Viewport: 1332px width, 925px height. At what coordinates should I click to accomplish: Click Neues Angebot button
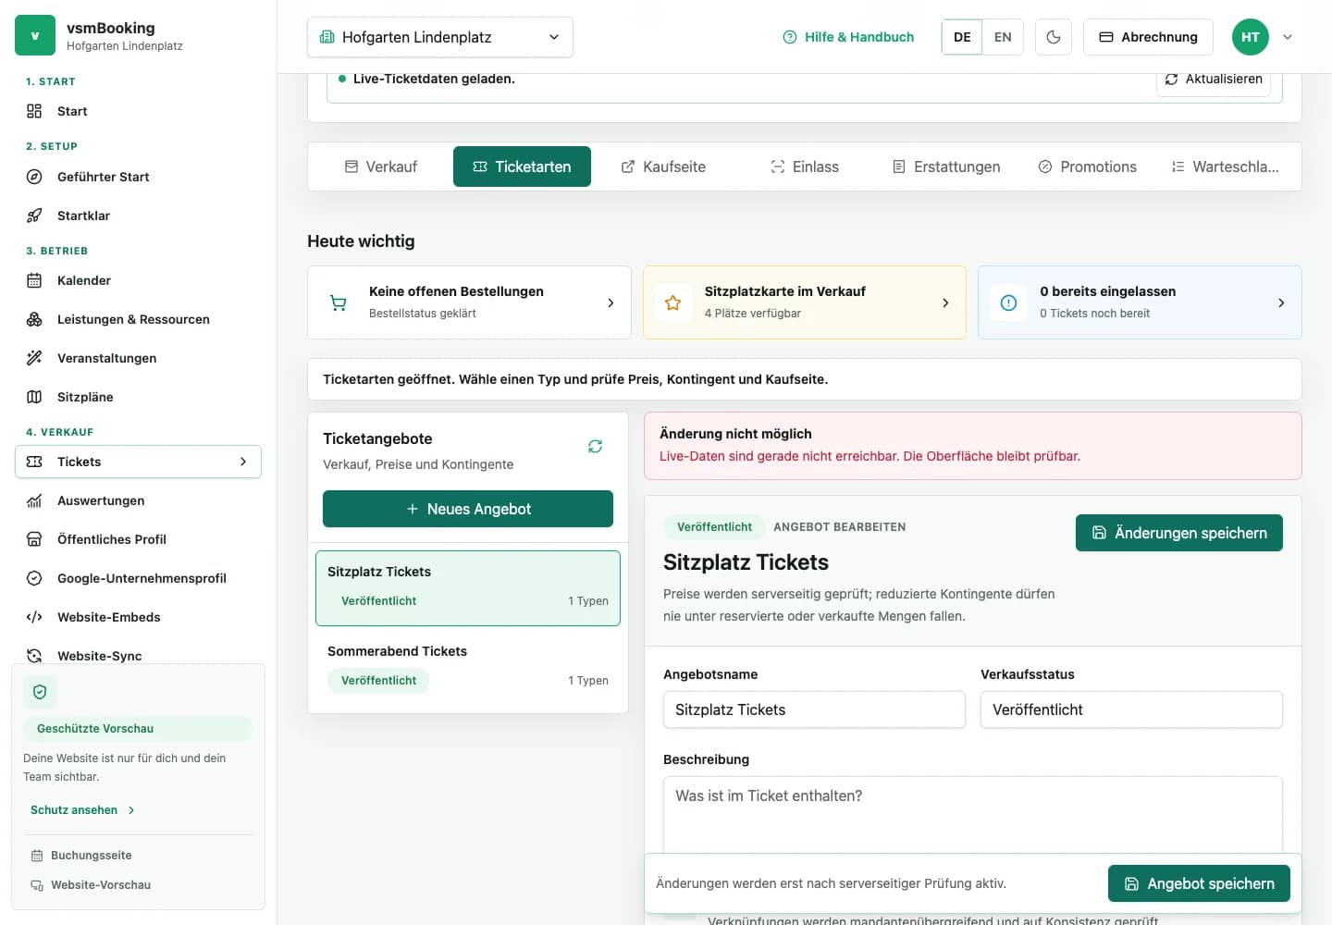[x=468, y=509]
